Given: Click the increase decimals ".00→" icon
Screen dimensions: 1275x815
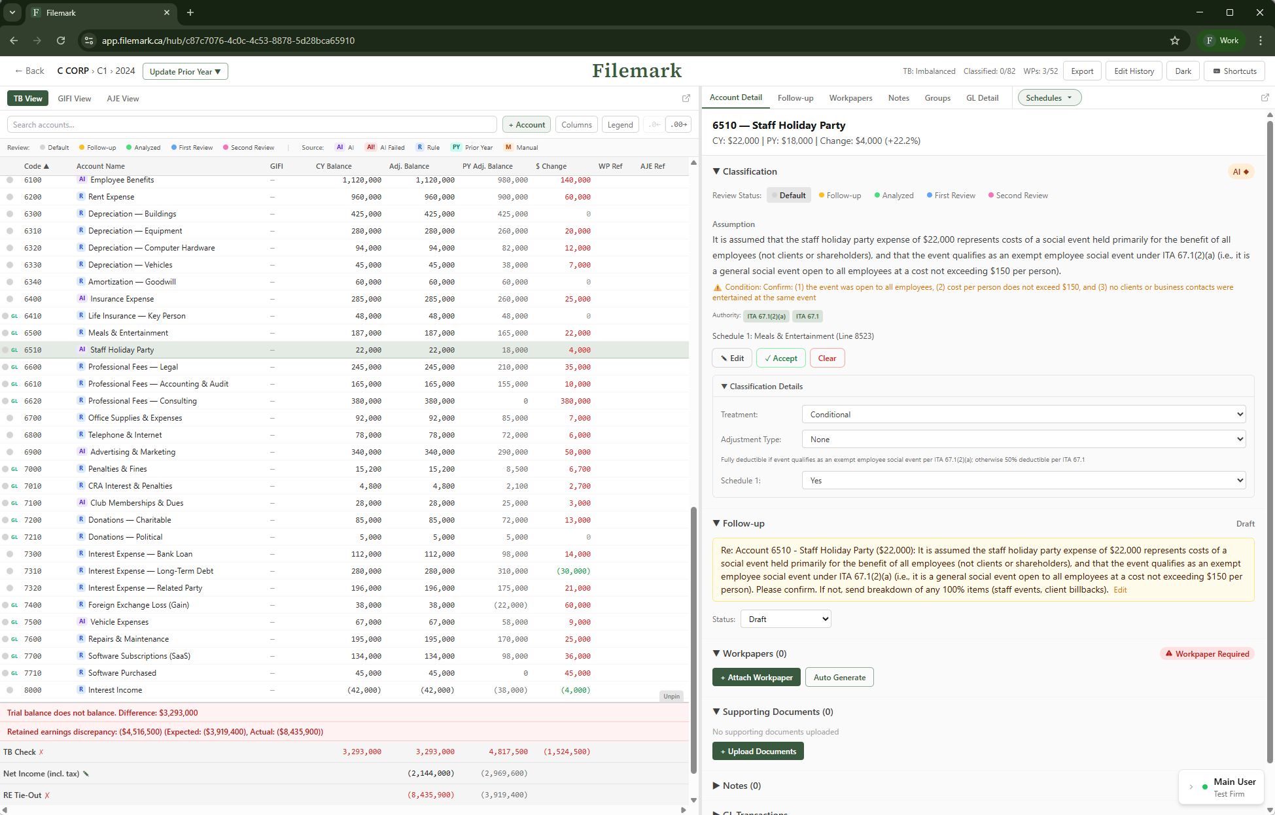Looking at the screenshot, I should [678, 124].
